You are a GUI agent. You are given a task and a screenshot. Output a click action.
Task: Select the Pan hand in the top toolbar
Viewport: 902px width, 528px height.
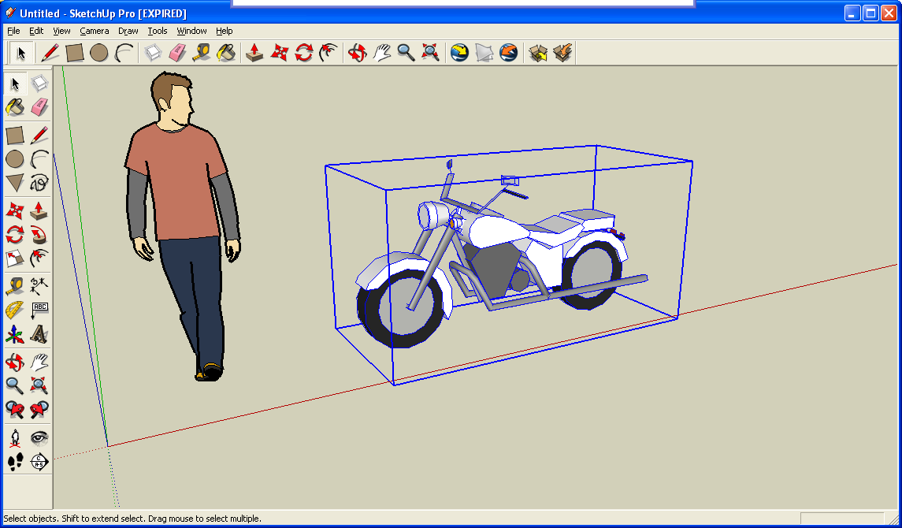pos(381,53)
